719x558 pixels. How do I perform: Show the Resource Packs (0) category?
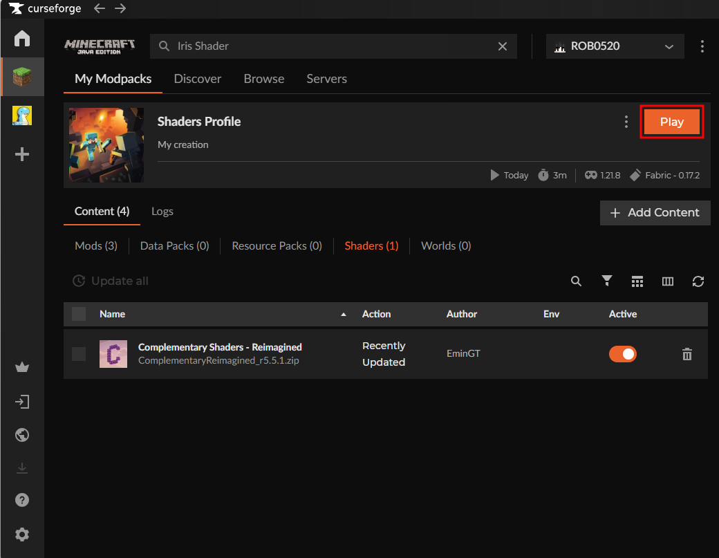pyautogui.click(x=277, y=246)
